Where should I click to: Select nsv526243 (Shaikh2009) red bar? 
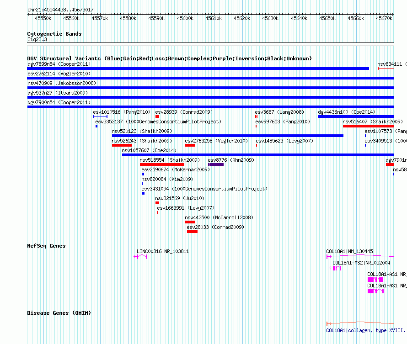pos(122,145)
